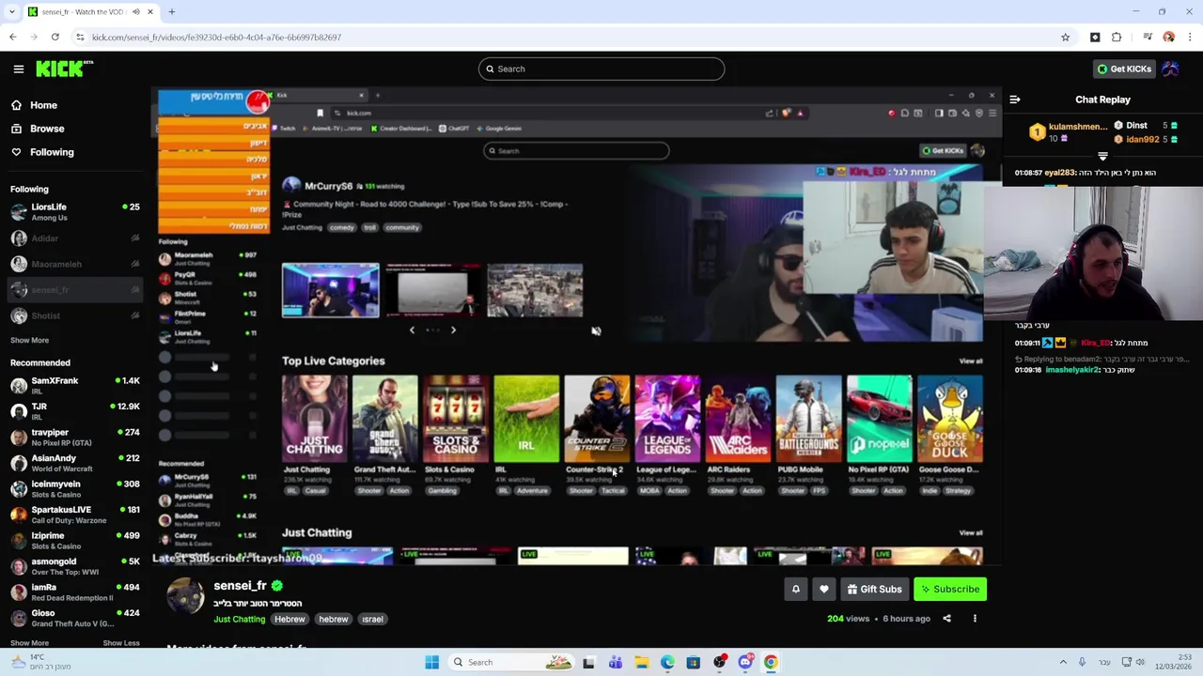Select the israel tag

click(x=372, y=620)
